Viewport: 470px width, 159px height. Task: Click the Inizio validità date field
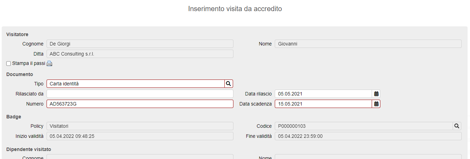coord(140,136)
